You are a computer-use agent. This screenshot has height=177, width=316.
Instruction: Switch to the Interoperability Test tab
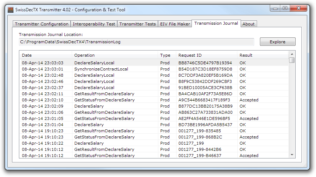click(94, 24)
